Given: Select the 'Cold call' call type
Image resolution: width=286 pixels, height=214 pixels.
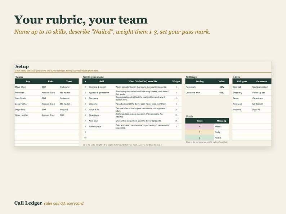Looking at the screenshot, I should 242,87.
